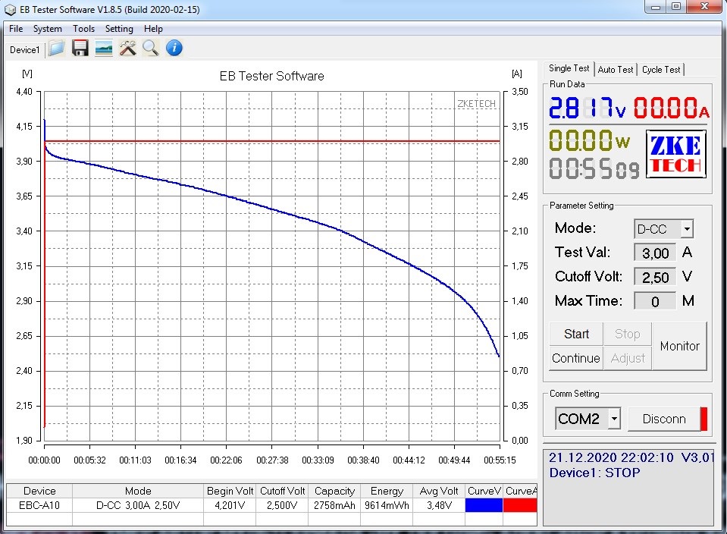Open the hammer and wrench tools icon
The image size is (727, 534).
click(127, 49)
